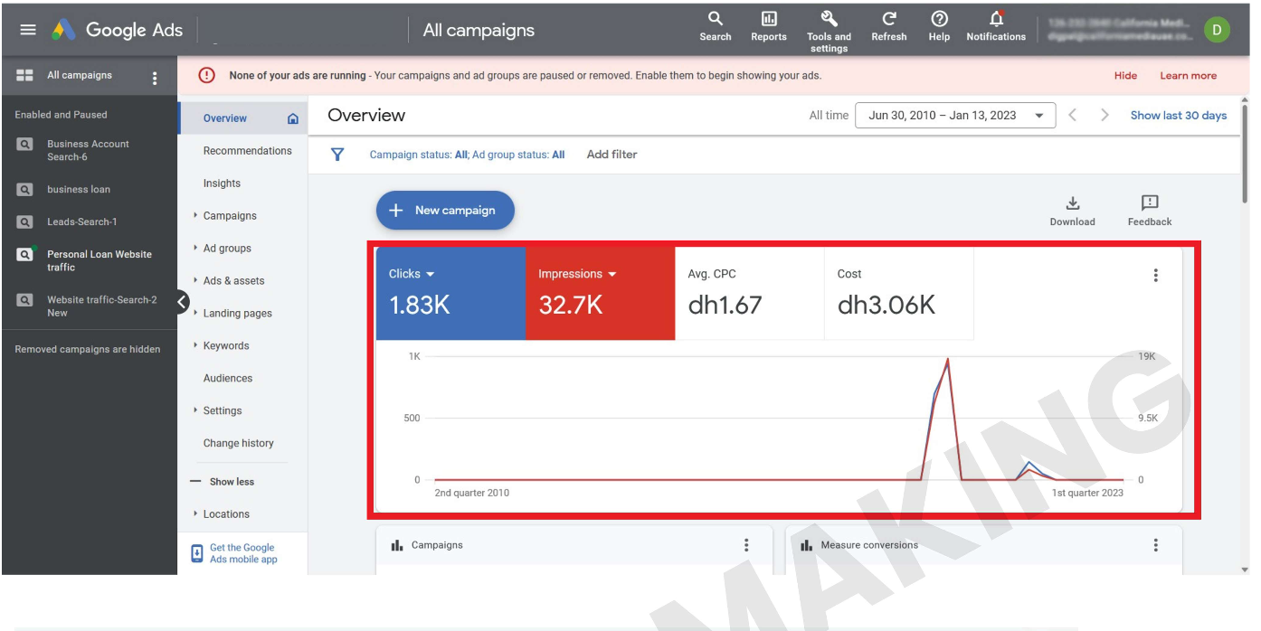Select the Avg. CPC metric card
The height and width of the screenshot is (631, 1261).
click(x=750, y=294)
